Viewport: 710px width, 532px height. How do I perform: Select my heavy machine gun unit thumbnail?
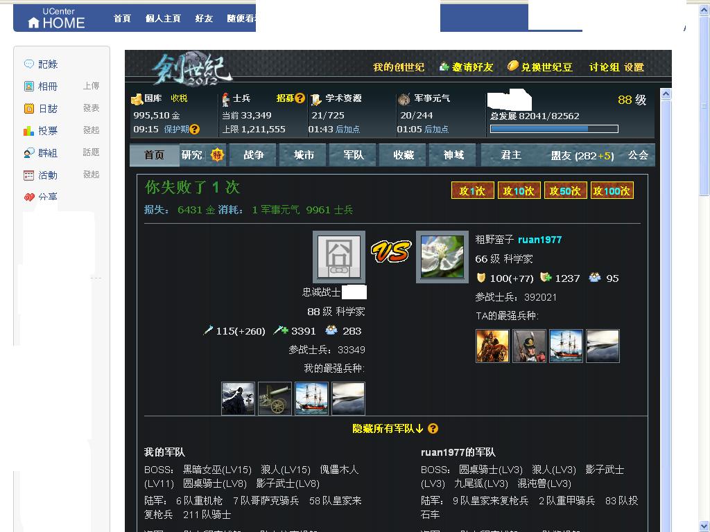(x=275, y=398)
